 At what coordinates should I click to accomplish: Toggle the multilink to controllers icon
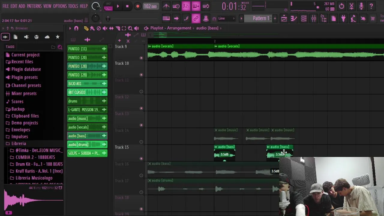pyautogui.click(x=196, y=19)
